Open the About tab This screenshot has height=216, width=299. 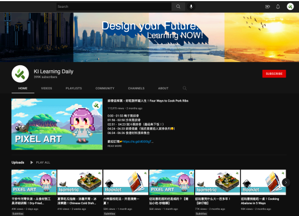[163, 88]
